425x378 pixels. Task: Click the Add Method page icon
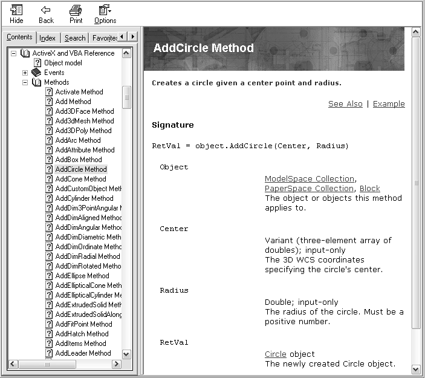click(x=49, y=102)
